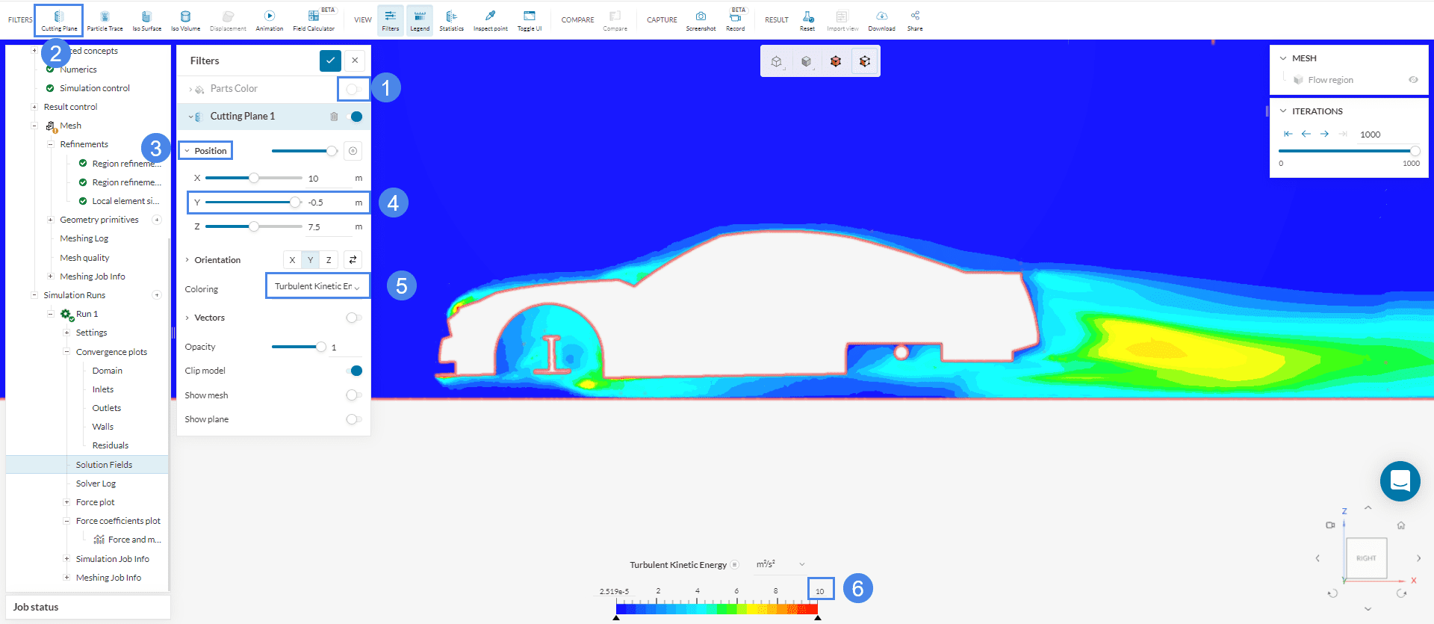
Task: Enable the Show mesh toggle
Action: tap(354, 395)
